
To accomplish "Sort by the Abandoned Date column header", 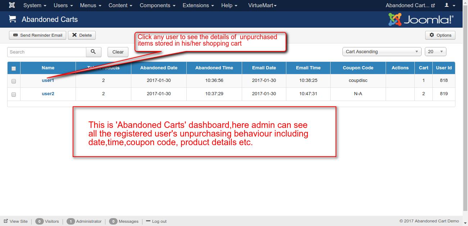I will tap(159, 68).
